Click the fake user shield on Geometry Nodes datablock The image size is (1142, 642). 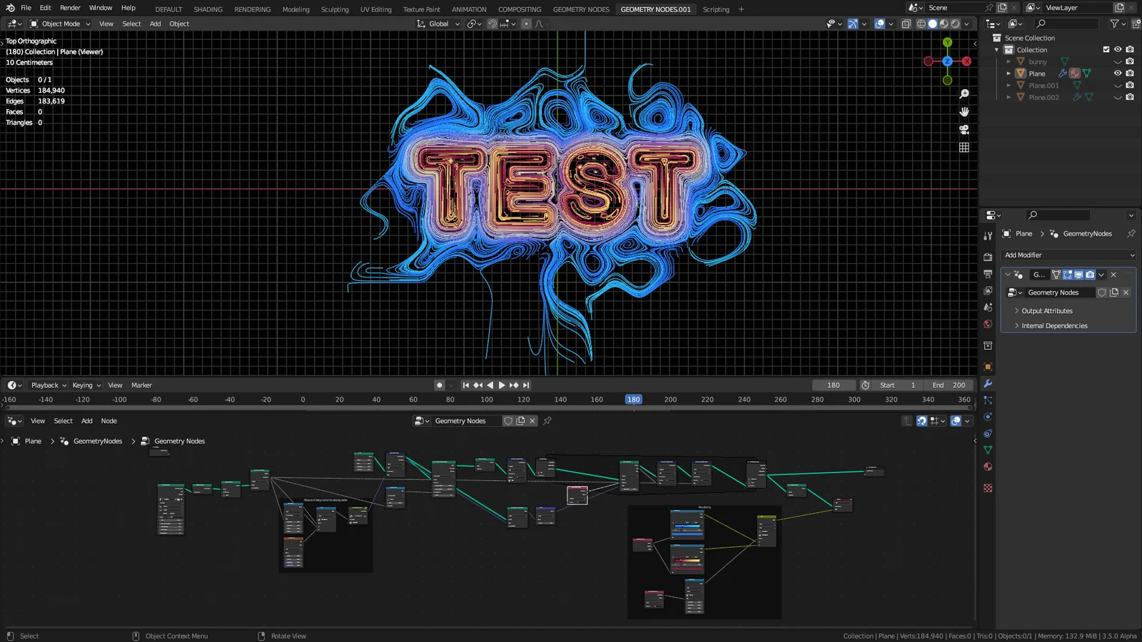(1102, 292)
